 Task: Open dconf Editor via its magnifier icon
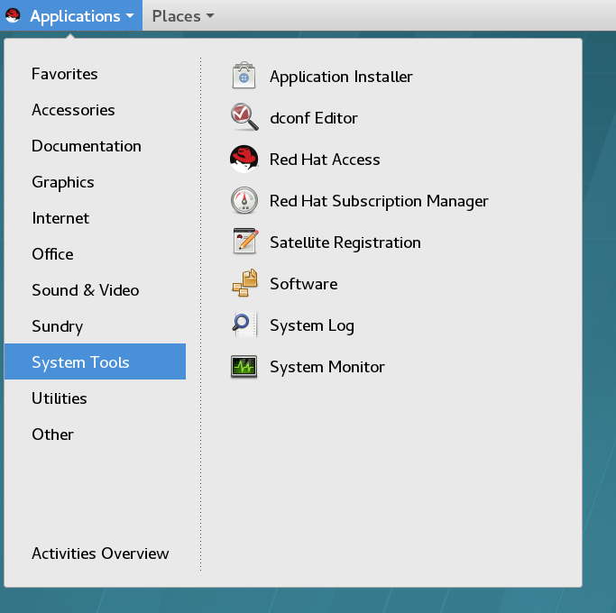[244, 118]
